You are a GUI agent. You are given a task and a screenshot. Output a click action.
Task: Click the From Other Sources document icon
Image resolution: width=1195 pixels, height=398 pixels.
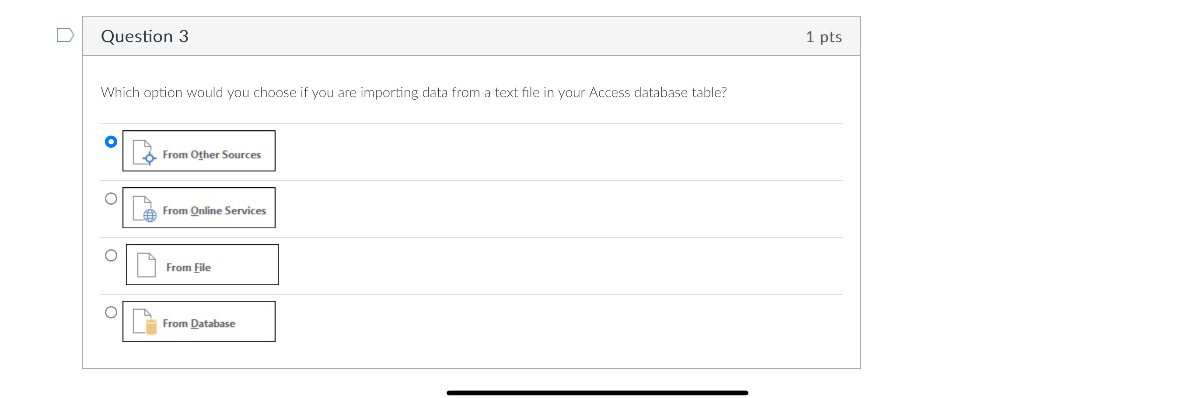(x=143, y=152)
